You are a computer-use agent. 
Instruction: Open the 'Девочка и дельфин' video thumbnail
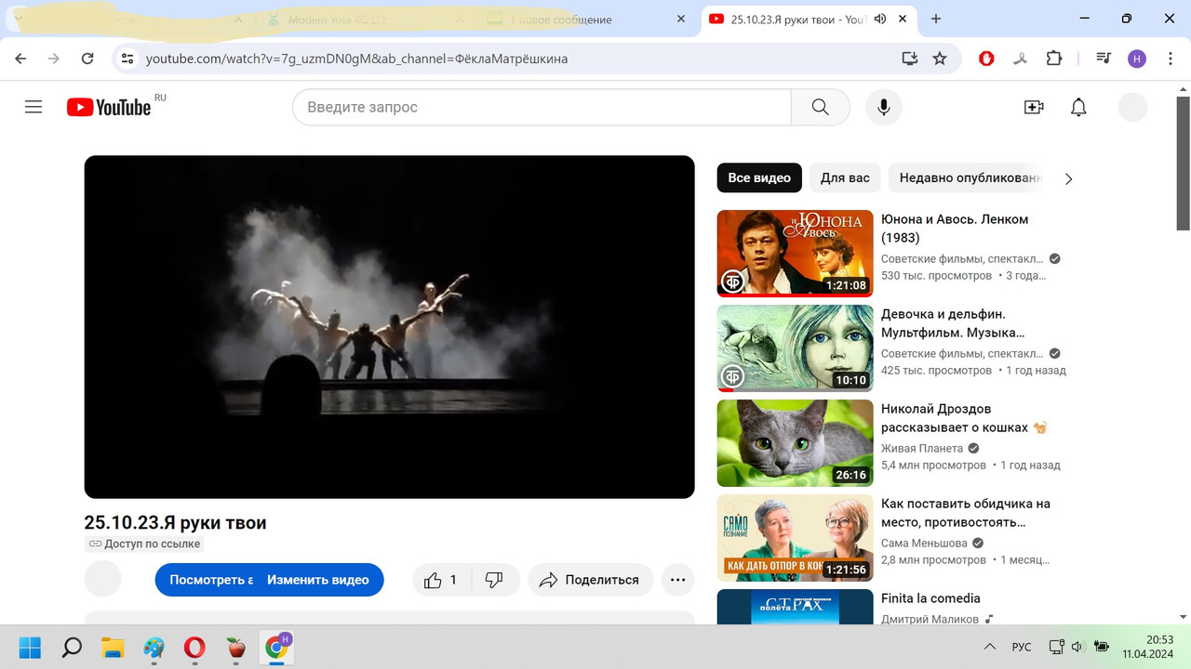(x=796, y=348)
